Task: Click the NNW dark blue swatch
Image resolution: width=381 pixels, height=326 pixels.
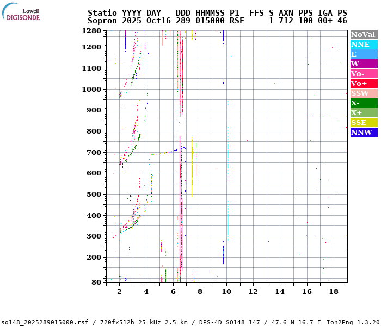Action: coord(364,132)
